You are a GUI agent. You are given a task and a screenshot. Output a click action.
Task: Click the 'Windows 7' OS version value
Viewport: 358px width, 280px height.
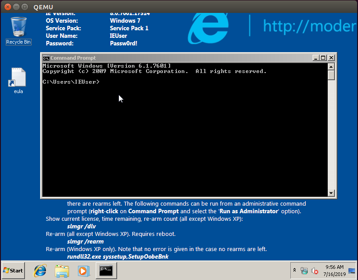(125, 21)
